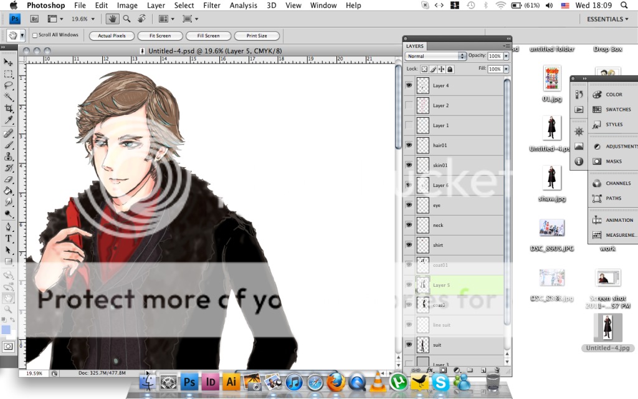
Task: Click the Fit Screen button
Action: pyautogui.click(x=160, y=36)
